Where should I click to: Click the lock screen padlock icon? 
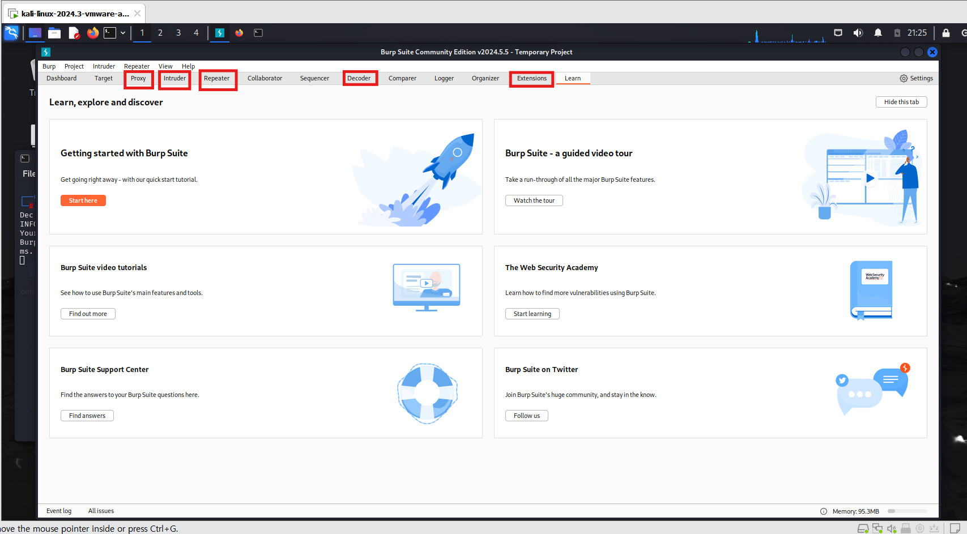pyautogui.click(x=945, y=33)
